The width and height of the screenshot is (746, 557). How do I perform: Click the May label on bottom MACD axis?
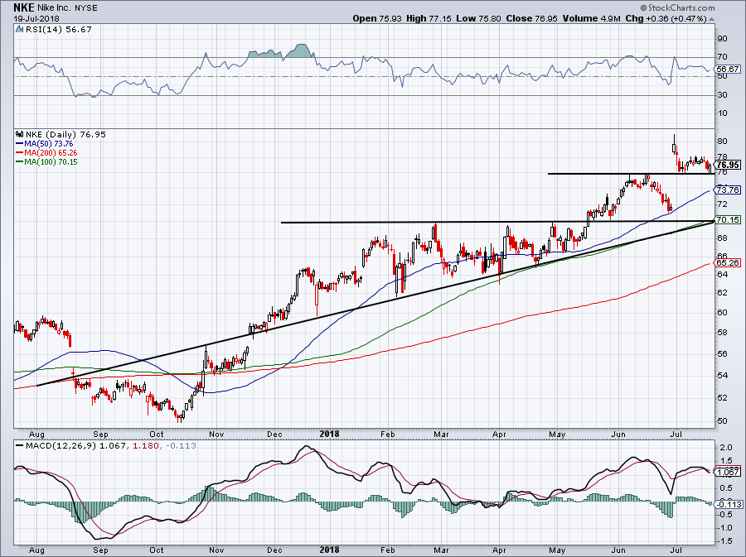click(x=557, y=550)
